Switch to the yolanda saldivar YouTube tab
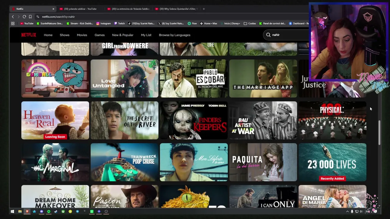Image resolution: width=390 pixels, height=219 pixels. [81, 9]
